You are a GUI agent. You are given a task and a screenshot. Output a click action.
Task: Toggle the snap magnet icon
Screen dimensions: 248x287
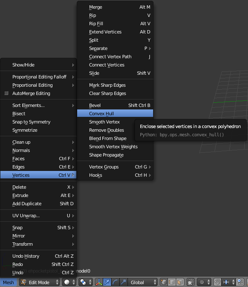tap(217, 282)
